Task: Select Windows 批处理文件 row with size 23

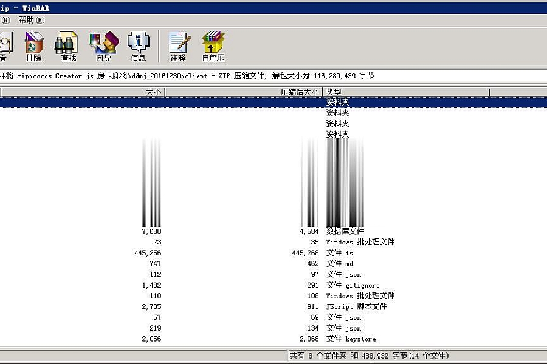Action: (360, 242)
